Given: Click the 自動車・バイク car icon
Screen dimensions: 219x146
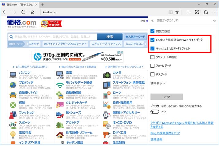Looking at the screenshot, I should 13,95.
